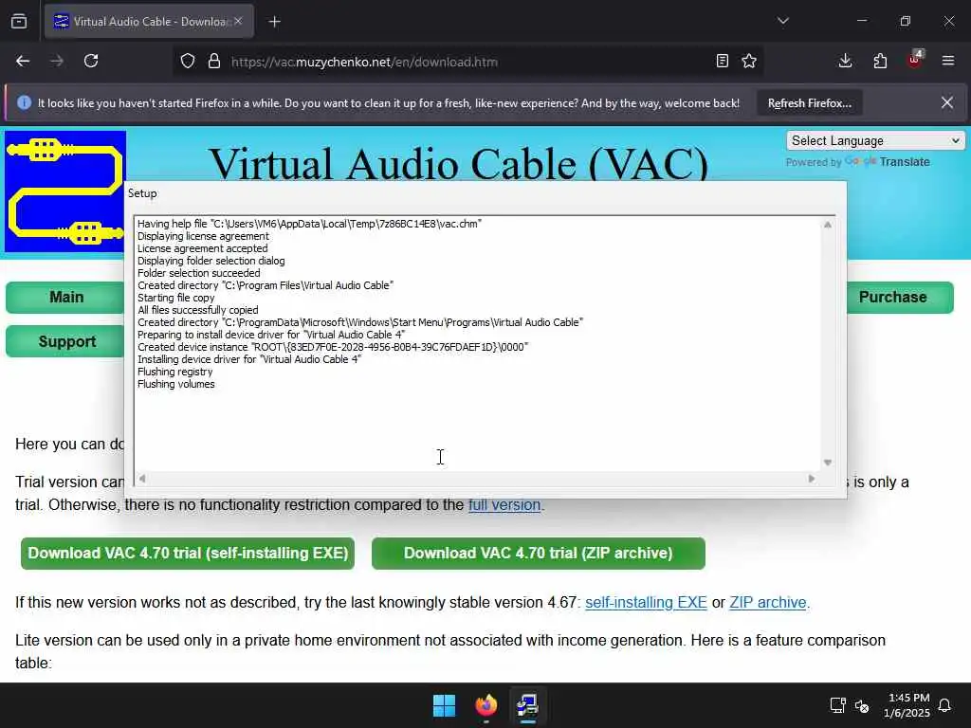This screenshot has height=728, width=971.
Task: Open the Purchase navigation button
Action: (x=899, y=297)
